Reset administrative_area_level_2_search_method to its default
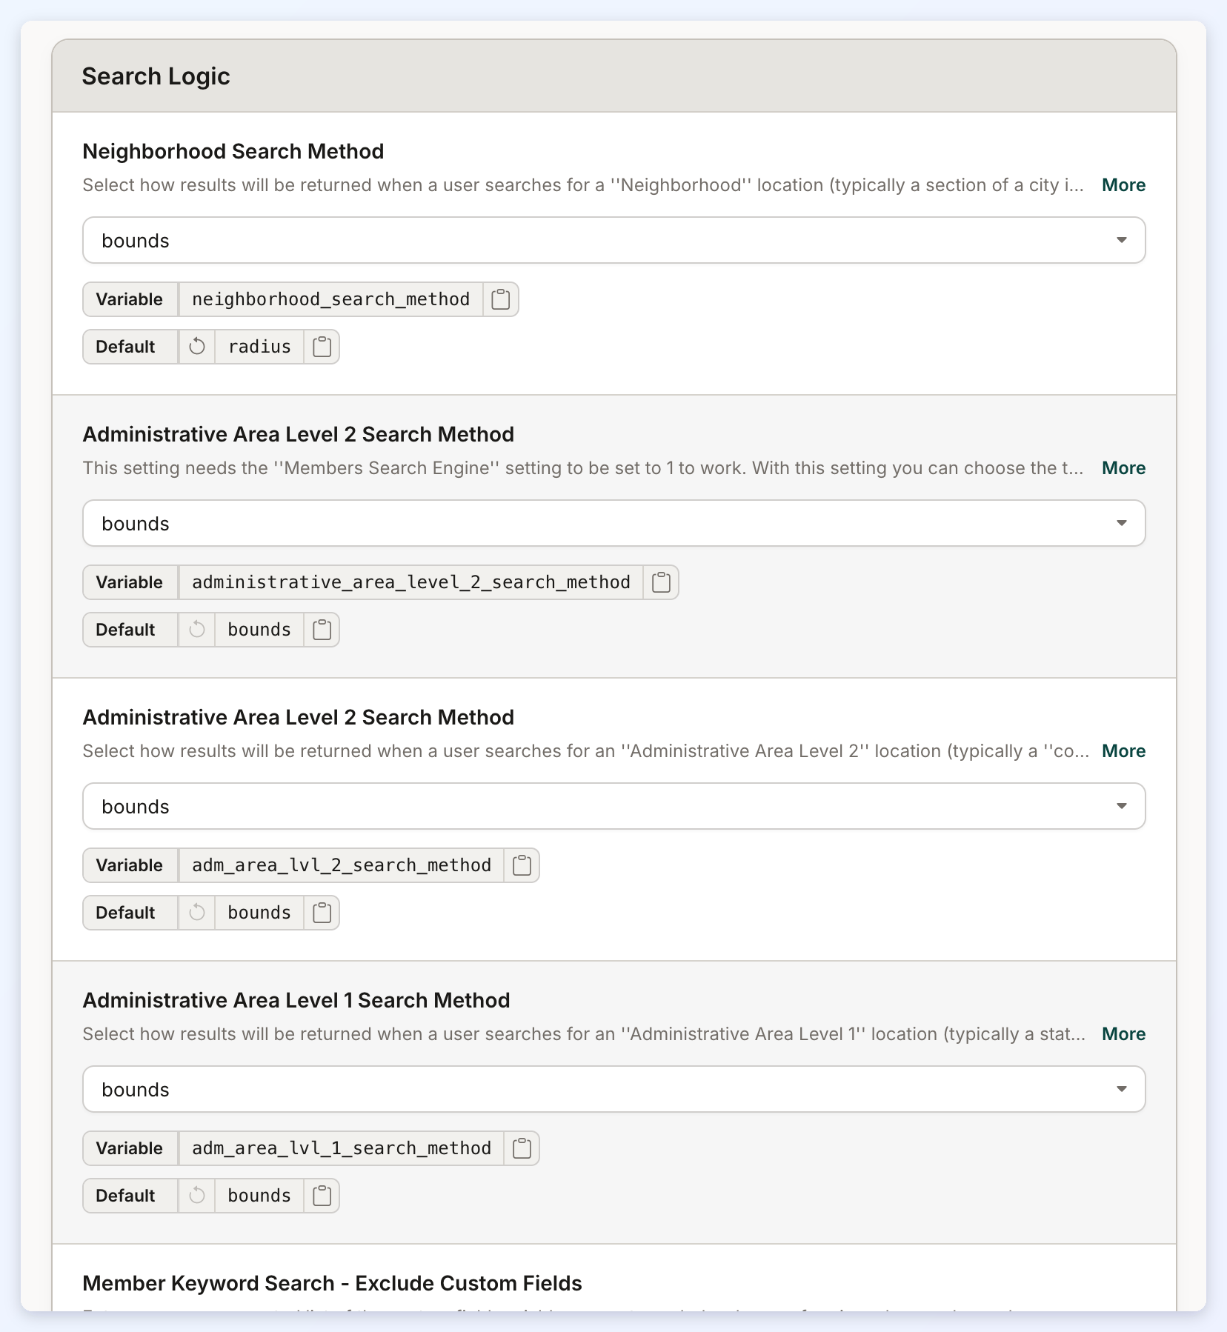 (197, 630)
